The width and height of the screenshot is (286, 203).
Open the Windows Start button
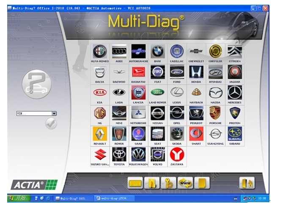click(x=19, y=198)
